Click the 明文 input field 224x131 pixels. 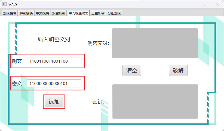(x=54, y=61)
